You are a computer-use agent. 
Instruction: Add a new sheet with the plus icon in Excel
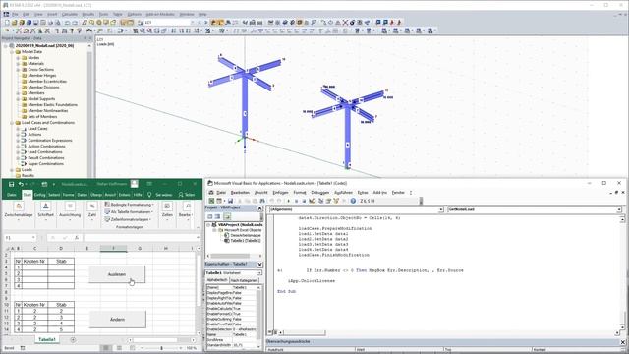point(73,340)
